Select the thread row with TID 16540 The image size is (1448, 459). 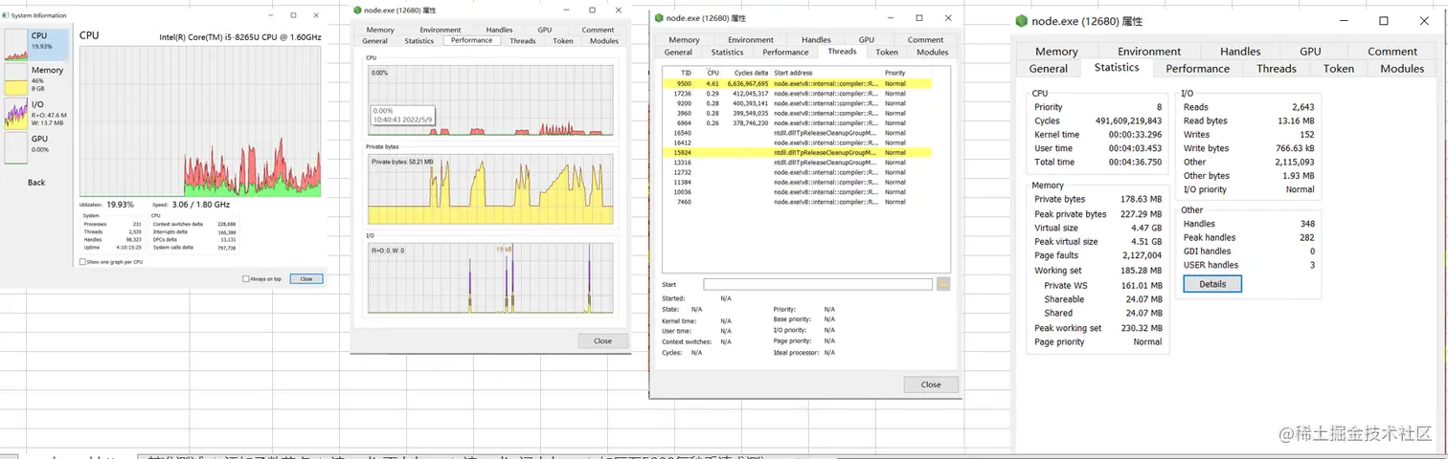coord(797,133)
